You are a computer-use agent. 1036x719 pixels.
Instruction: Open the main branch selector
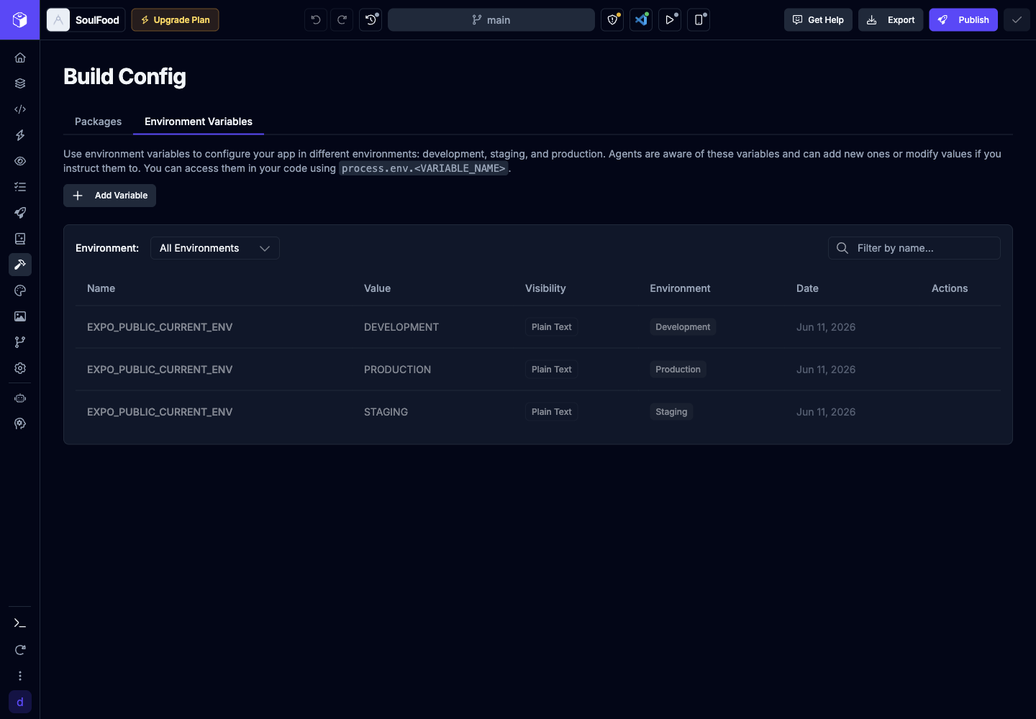point(491,20)
